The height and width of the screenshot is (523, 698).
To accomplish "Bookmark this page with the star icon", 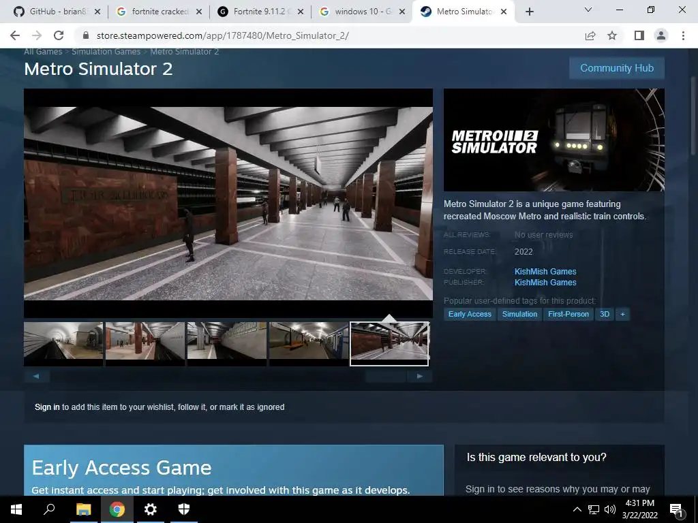I will (613, 35).
